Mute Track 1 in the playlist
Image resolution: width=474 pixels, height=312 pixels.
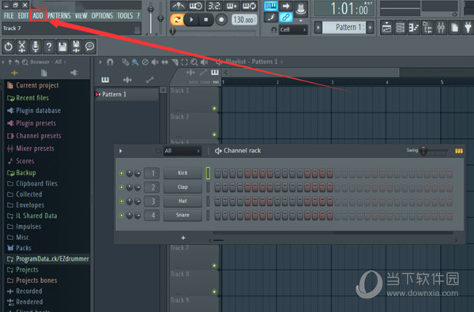tap(214, 108)
